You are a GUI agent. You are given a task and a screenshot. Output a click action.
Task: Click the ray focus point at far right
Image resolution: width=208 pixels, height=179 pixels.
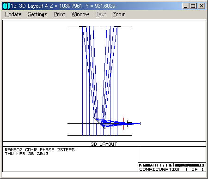pos(140,124)
